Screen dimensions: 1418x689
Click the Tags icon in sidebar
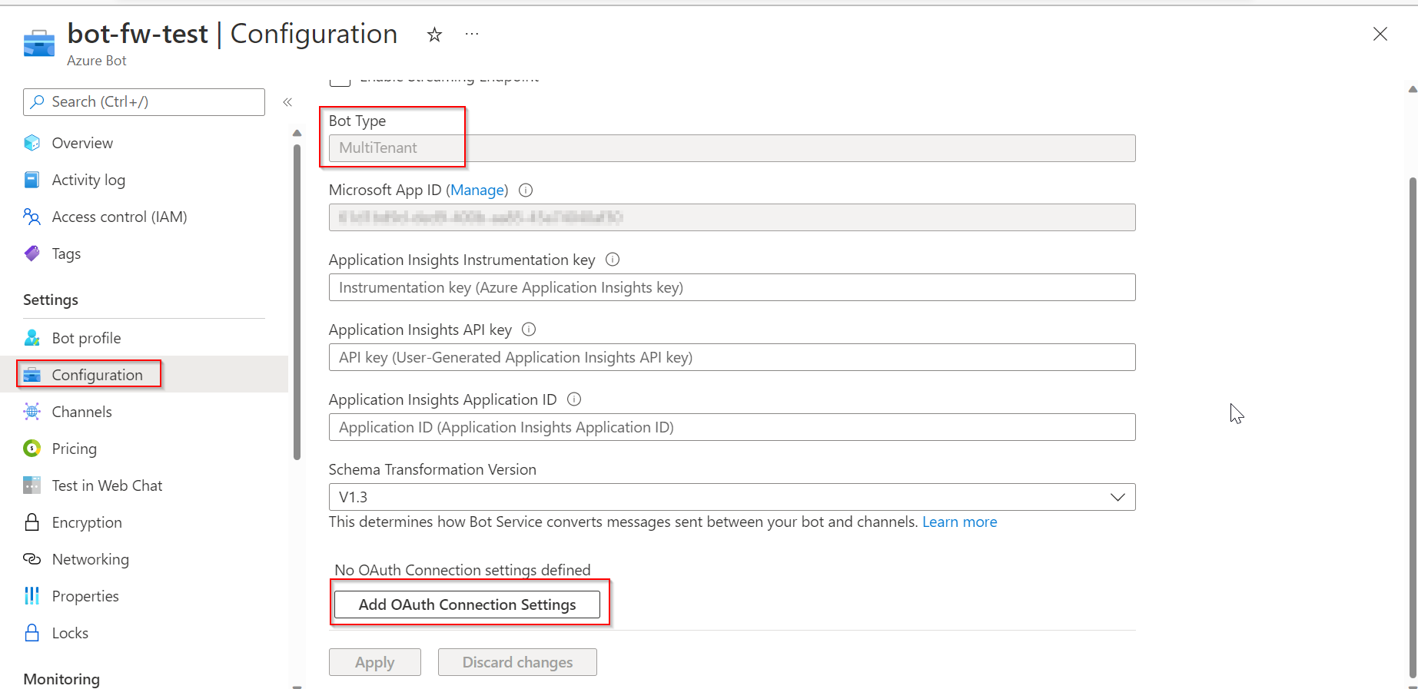[32, 253]
